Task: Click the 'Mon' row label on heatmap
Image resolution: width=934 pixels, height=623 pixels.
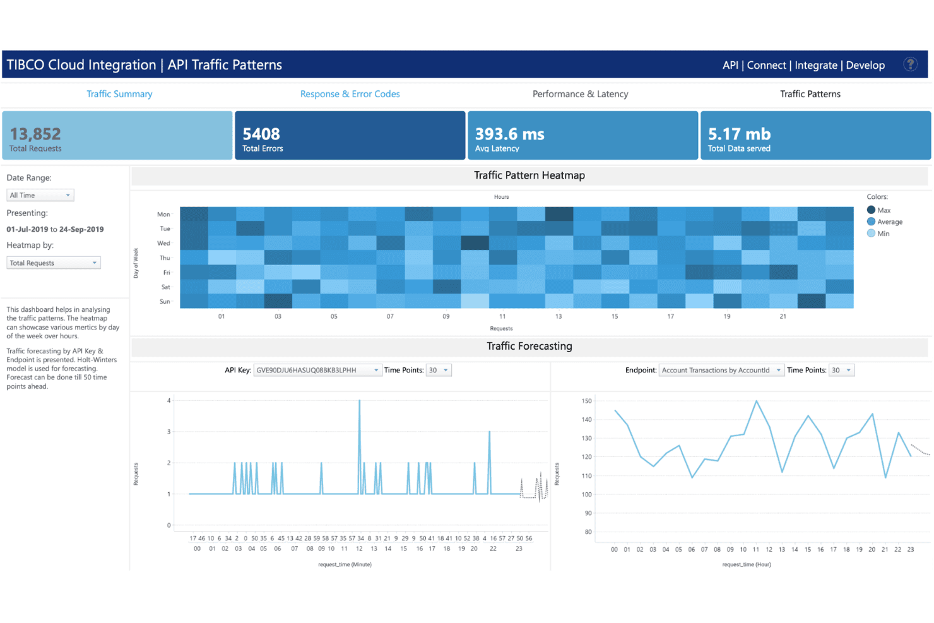Action: (163, 215)
